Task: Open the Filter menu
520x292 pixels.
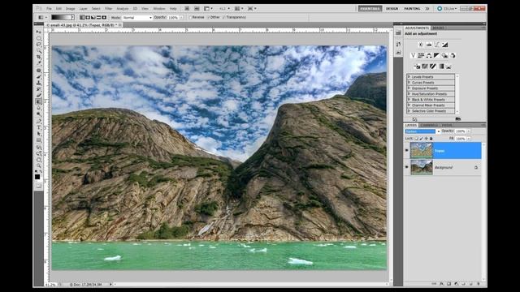Action: pyautogui.click(x=108, y=9)
